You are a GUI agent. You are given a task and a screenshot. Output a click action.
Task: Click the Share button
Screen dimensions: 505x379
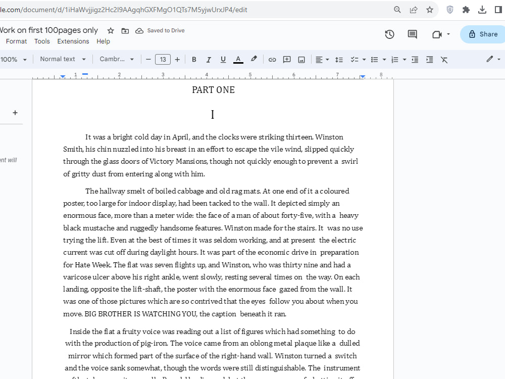tap(482, 34)
